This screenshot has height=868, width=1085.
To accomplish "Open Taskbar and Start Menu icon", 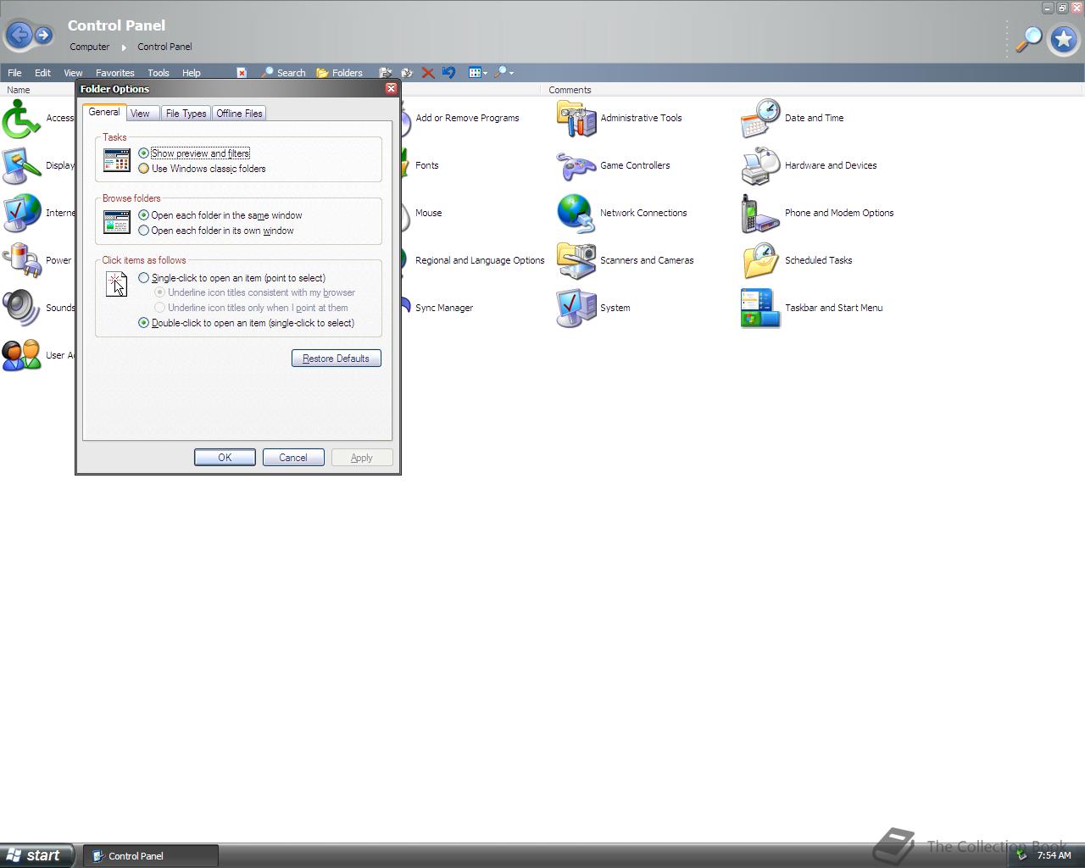I will point(760,308).
